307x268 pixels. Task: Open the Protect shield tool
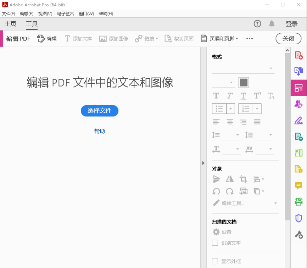[298, 218]
